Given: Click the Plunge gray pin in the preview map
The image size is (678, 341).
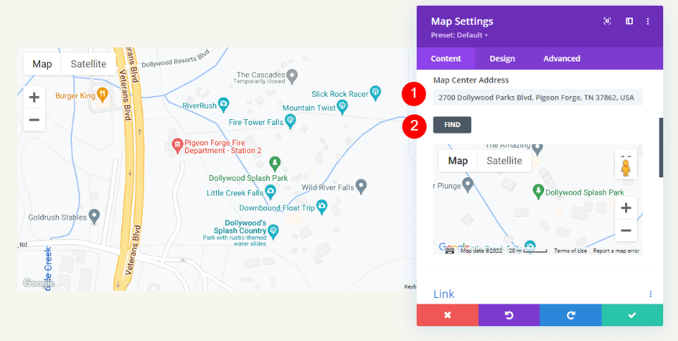Looking at the screenshot, I should pos(468,184).
